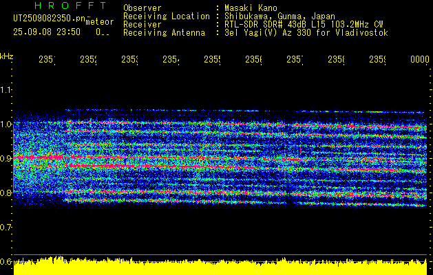Click the 2356 time marker
This screenshot has height=275, width=433.
click(253, 59)
